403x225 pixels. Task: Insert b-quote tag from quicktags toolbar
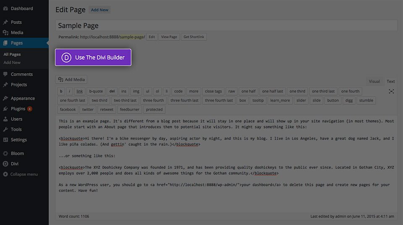point(96,91)
